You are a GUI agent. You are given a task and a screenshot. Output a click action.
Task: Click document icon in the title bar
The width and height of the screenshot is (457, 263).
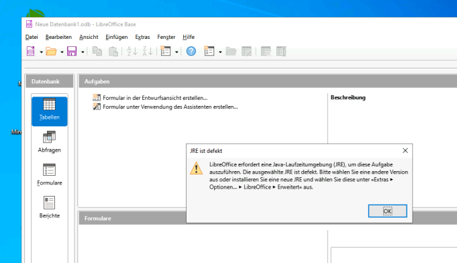29,24
